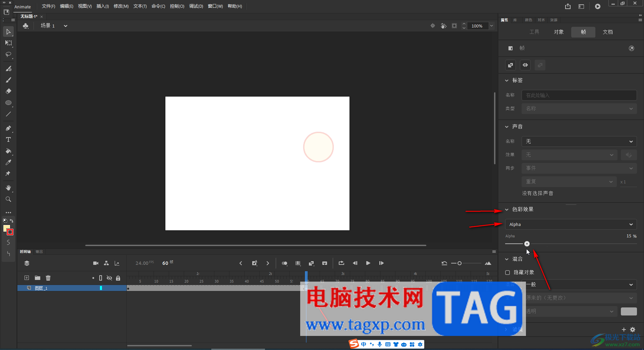Open the 窗口(W) menu

pos(215,6)
